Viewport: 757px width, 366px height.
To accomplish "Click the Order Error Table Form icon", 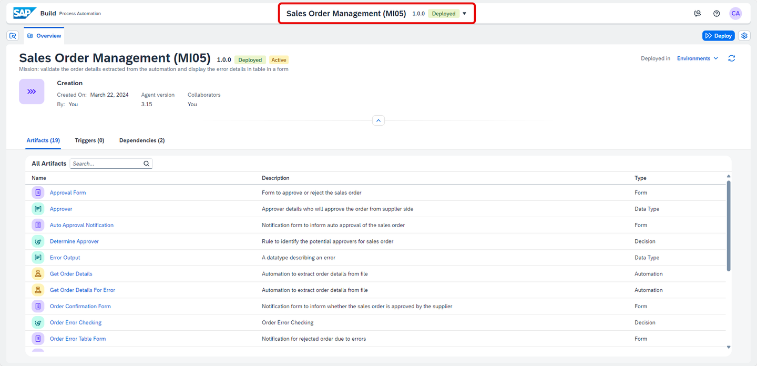I will (x=38, y=339).
